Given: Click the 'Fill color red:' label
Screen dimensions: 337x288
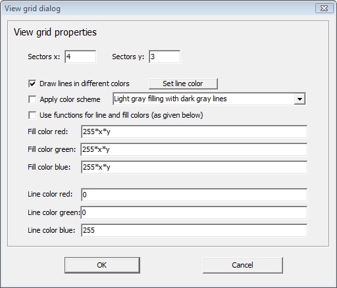Looking at the screenshot, I should pos(48,132).
